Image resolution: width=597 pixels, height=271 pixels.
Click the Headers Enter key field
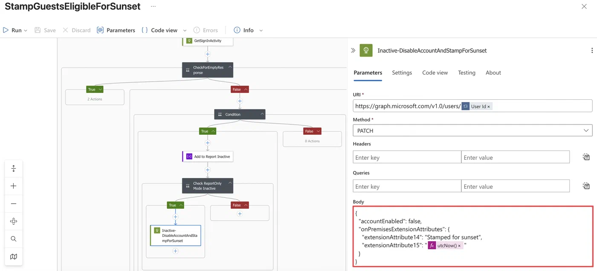click(407, 157)
